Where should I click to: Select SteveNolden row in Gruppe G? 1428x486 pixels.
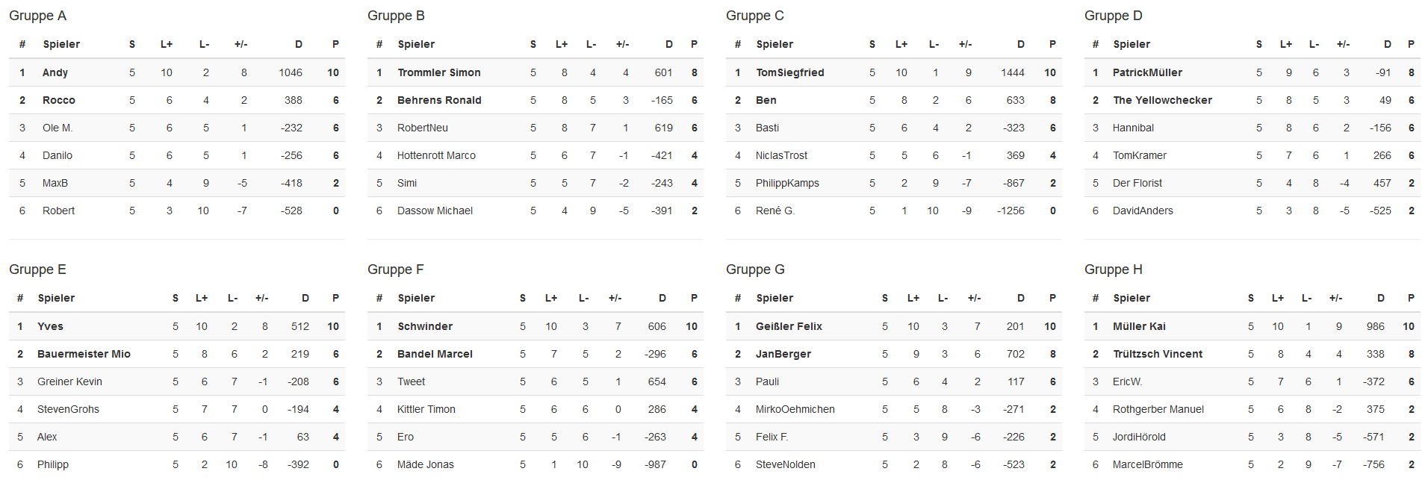point(894,464)
